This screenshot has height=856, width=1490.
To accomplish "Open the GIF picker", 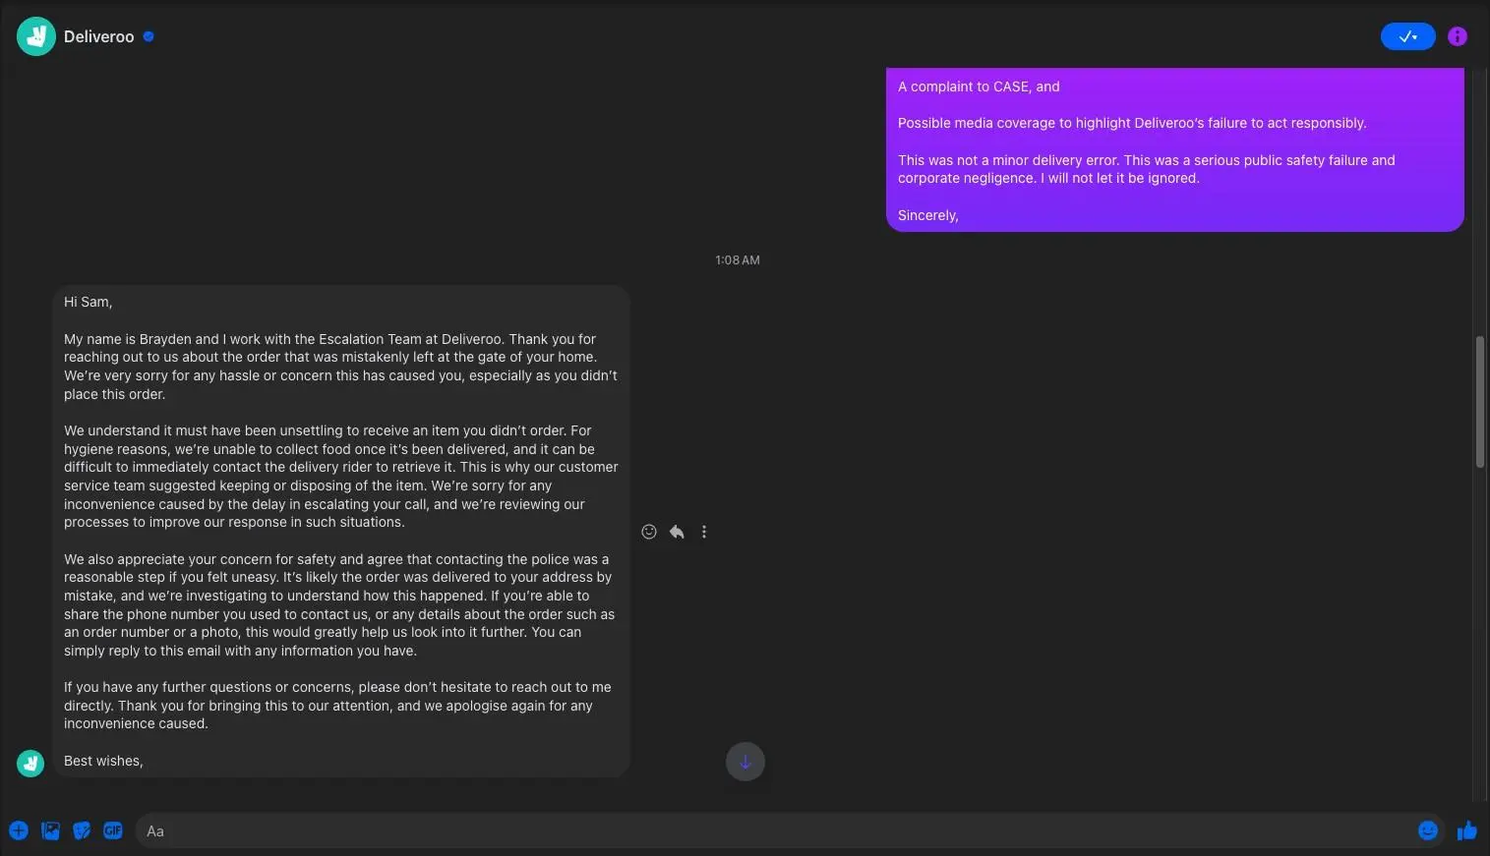I will tap(113, 830).
